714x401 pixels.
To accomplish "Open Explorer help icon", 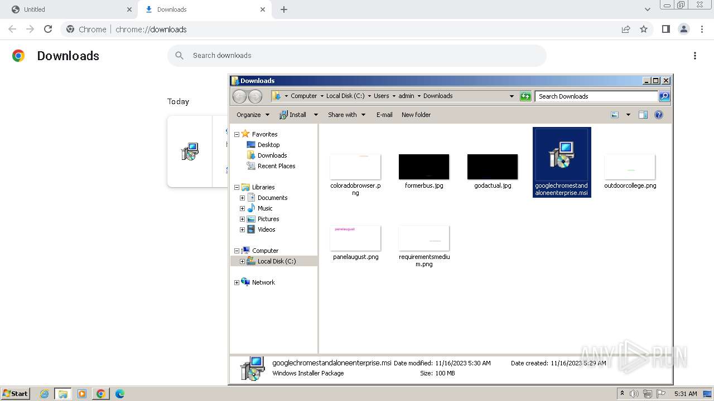I will tap(659, 115).
